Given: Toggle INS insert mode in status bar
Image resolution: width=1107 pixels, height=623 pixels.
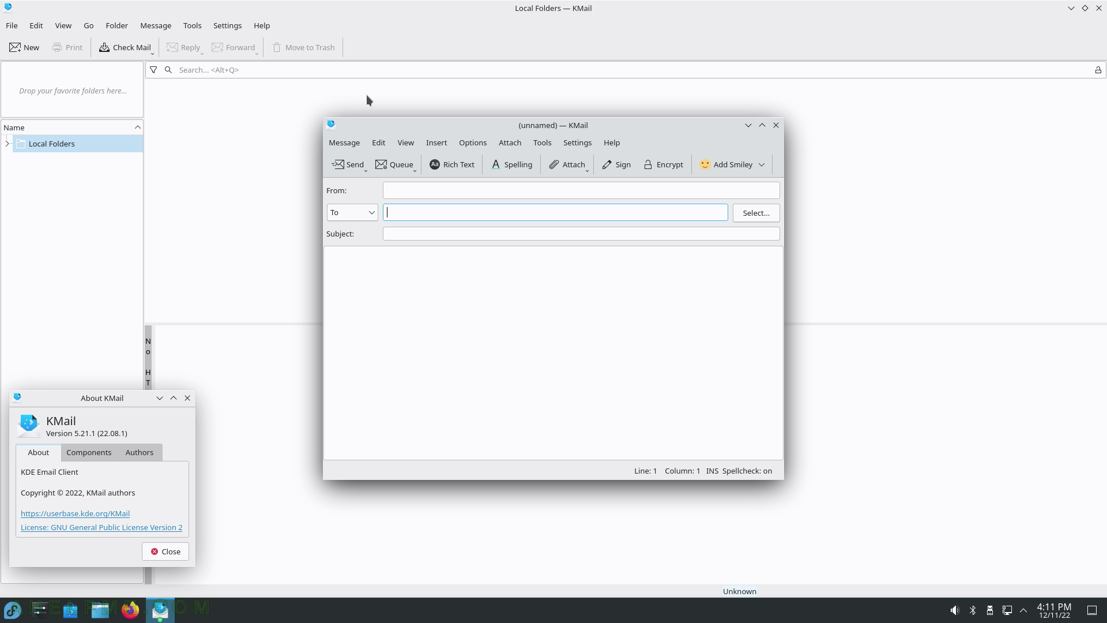Looking at the screenshot, I should click(712, 471).
